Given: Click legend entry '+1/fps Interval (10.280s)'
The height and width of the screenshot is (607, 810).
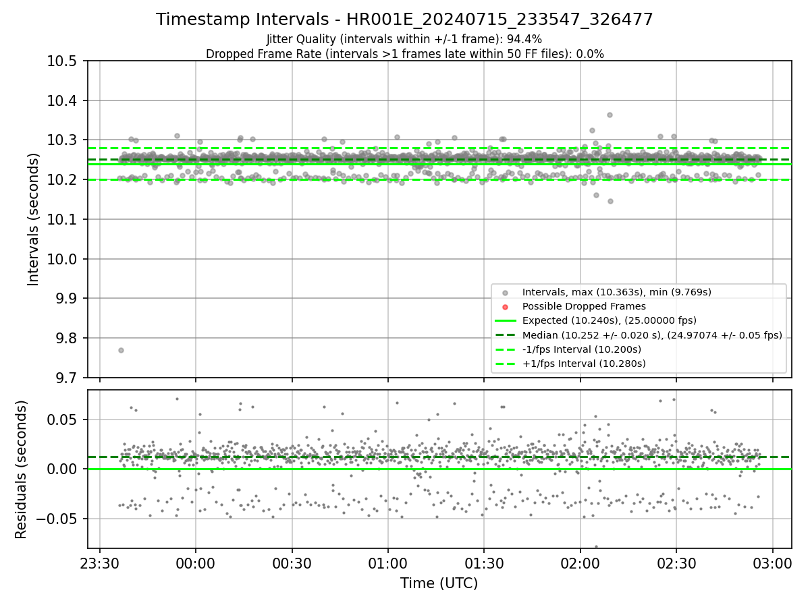Looking at the screenshot, I should (584, 364).
